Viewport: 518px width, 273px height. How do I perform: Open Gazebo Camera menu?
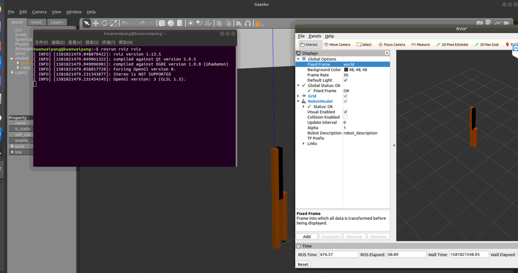point(39,12)
